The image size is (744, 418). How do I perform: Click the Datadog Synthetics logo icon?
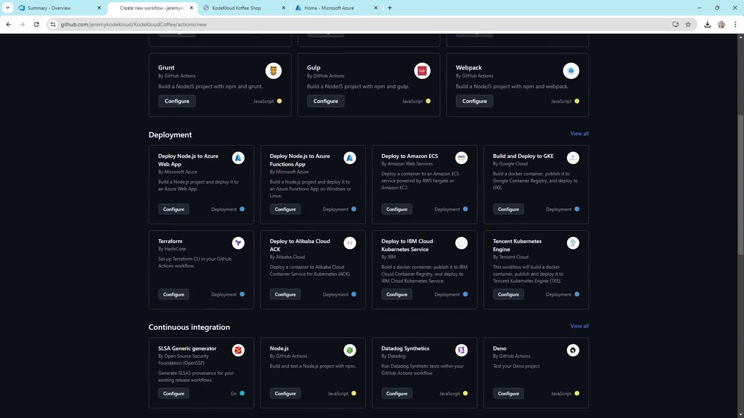[x=461, y=350]
